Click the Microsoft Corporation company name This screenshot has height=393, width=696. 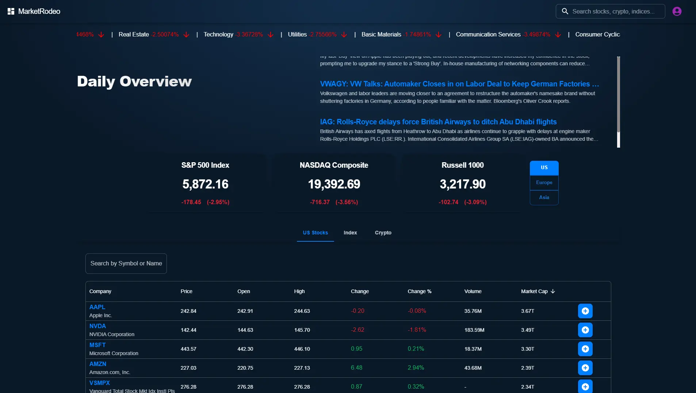[x=114, y=353]
